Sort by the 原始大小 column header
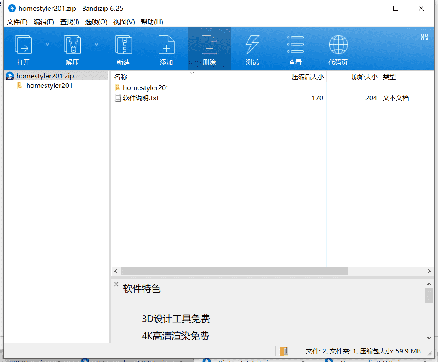Screen dimensions: 438x362 (364, 77)
